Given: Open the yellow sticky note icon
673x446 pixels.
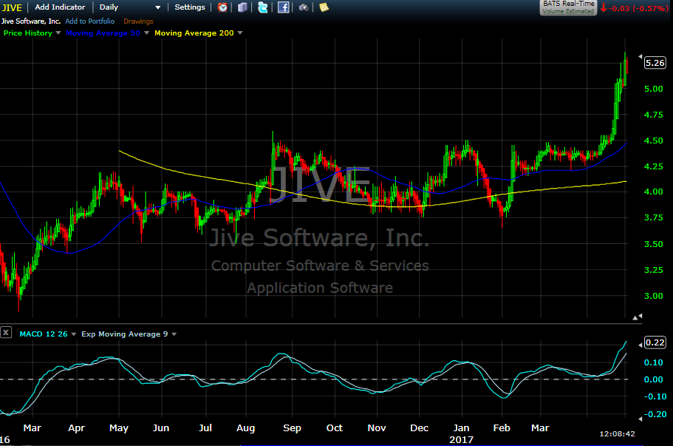Looking at the screenshot, I should [x=324, y=7].
